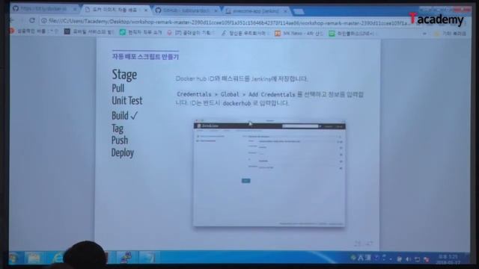
Task: Click the checked Build stage text
Action: point(125,116)
